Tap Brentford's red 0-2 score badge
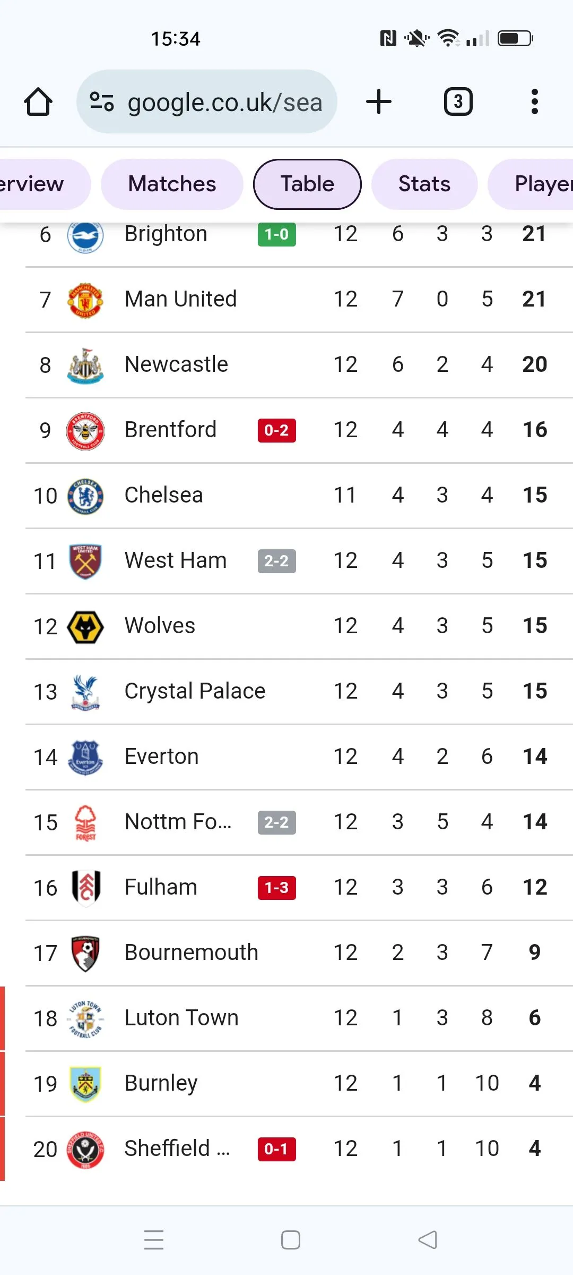Screen dimensions: 573x1275 click(276, 430)
